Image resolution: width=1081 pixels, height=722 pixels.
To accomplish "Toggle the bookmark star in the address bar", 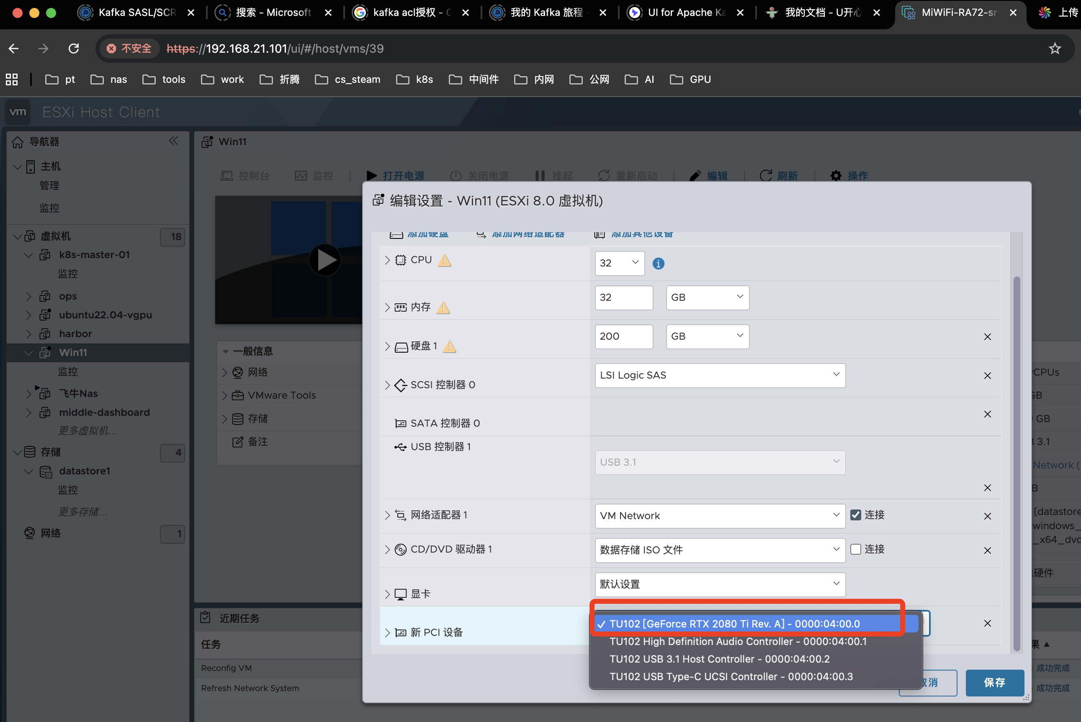I will click(1055, 49).
